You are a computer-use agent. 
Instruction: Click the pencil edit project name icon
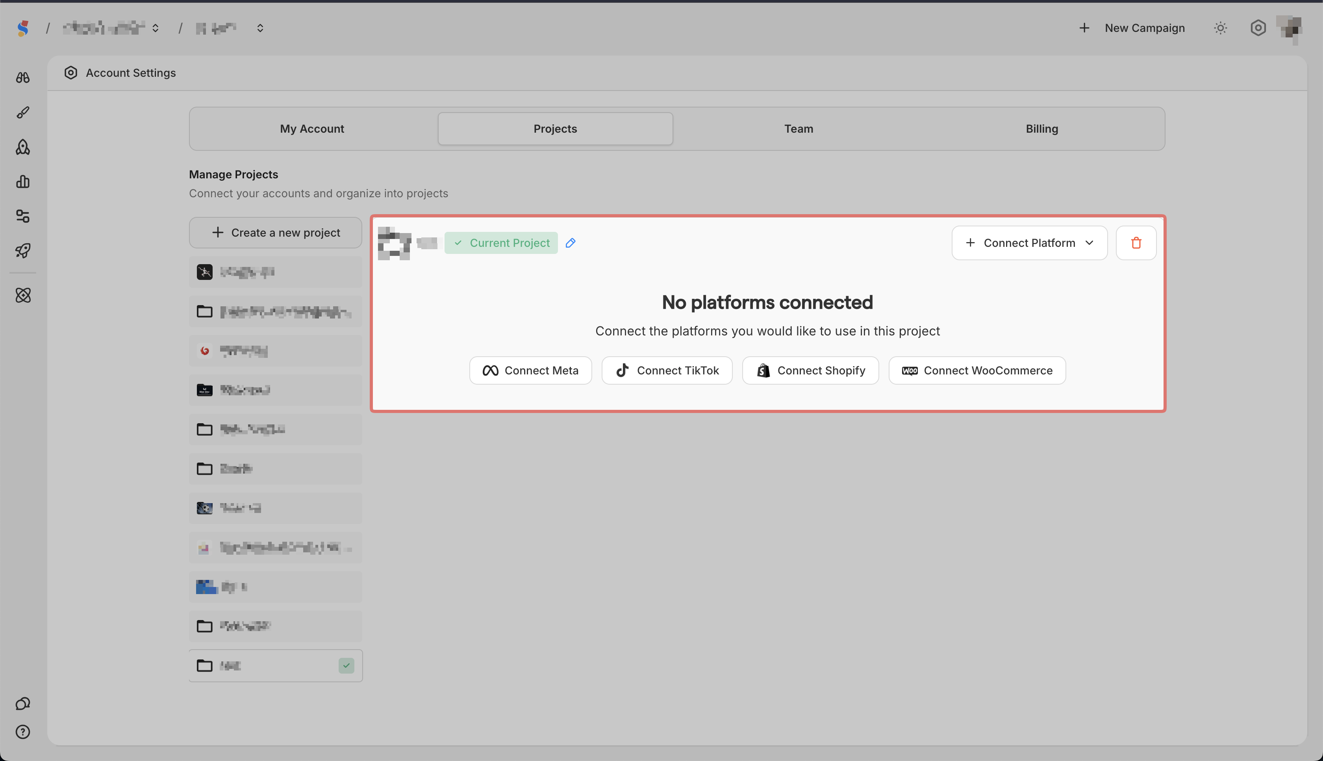coord(570,243)
